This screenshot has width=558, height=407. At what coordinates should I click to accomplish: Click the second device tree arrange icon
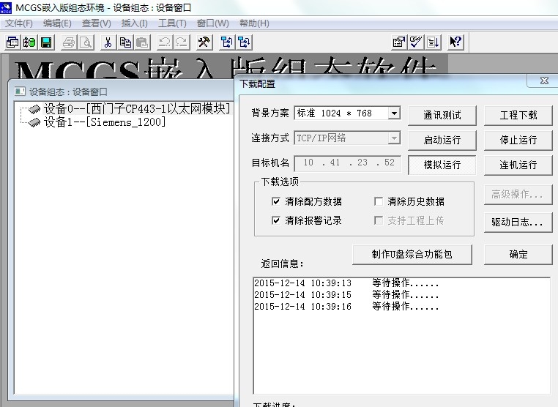tap(244, 42)
